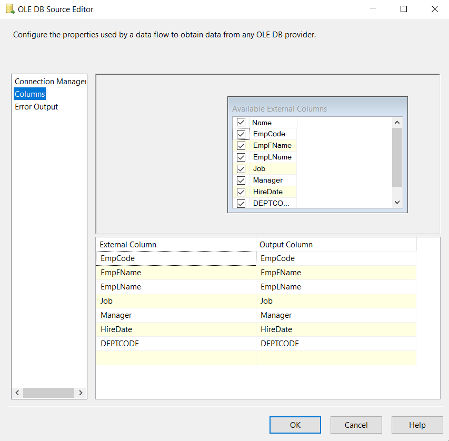Viewport: 449px width, 441px height.
Task: Click the OK button
Action: tap(295, 425)
